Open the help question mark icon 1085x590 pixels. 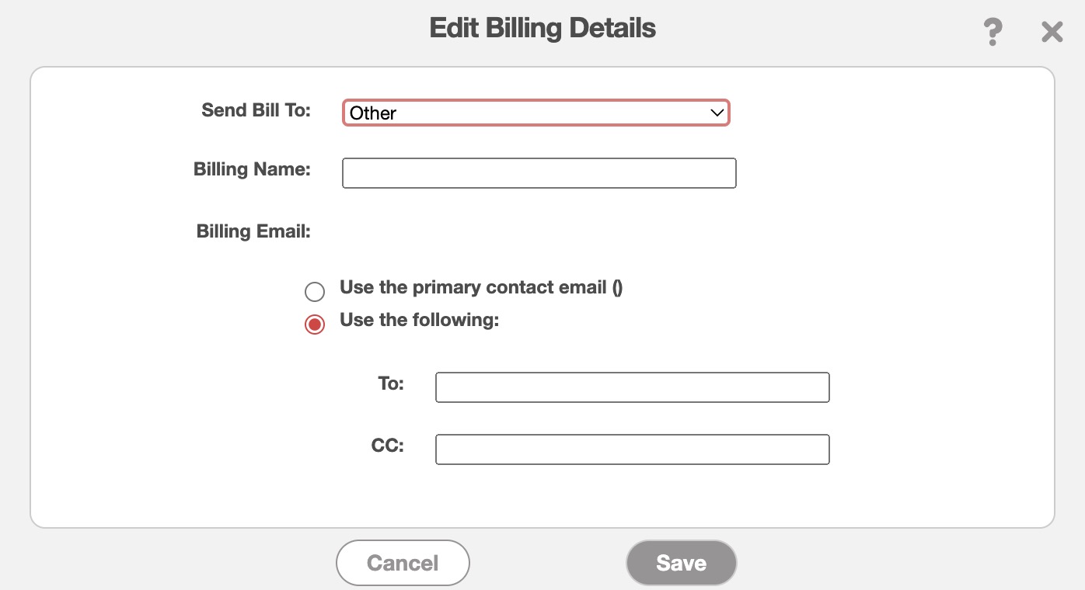(992, 33)
